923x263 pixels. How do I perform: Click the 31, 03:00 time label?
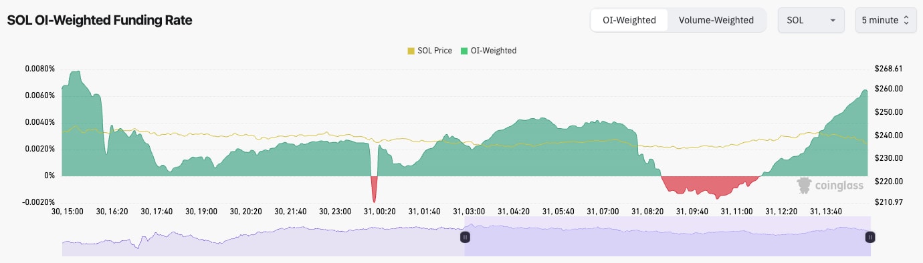(469, 212)
